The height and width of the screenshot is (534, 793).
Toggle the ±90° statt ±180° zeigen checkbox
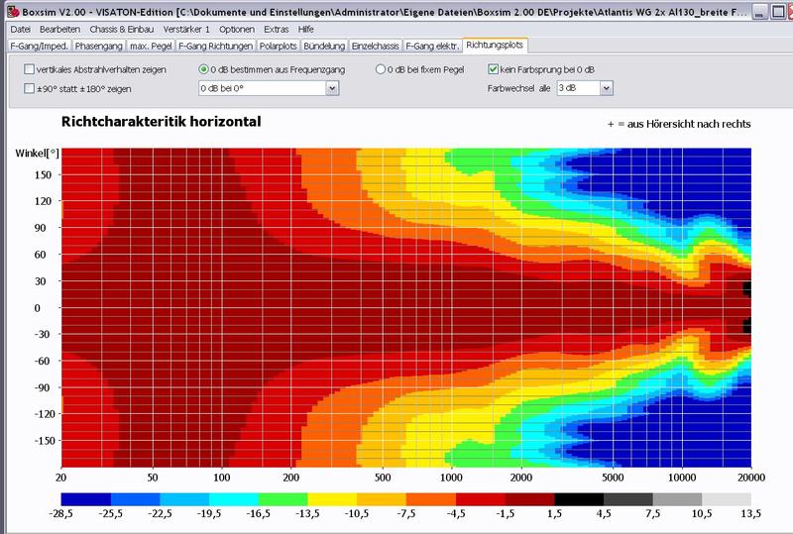coord(29,89)
